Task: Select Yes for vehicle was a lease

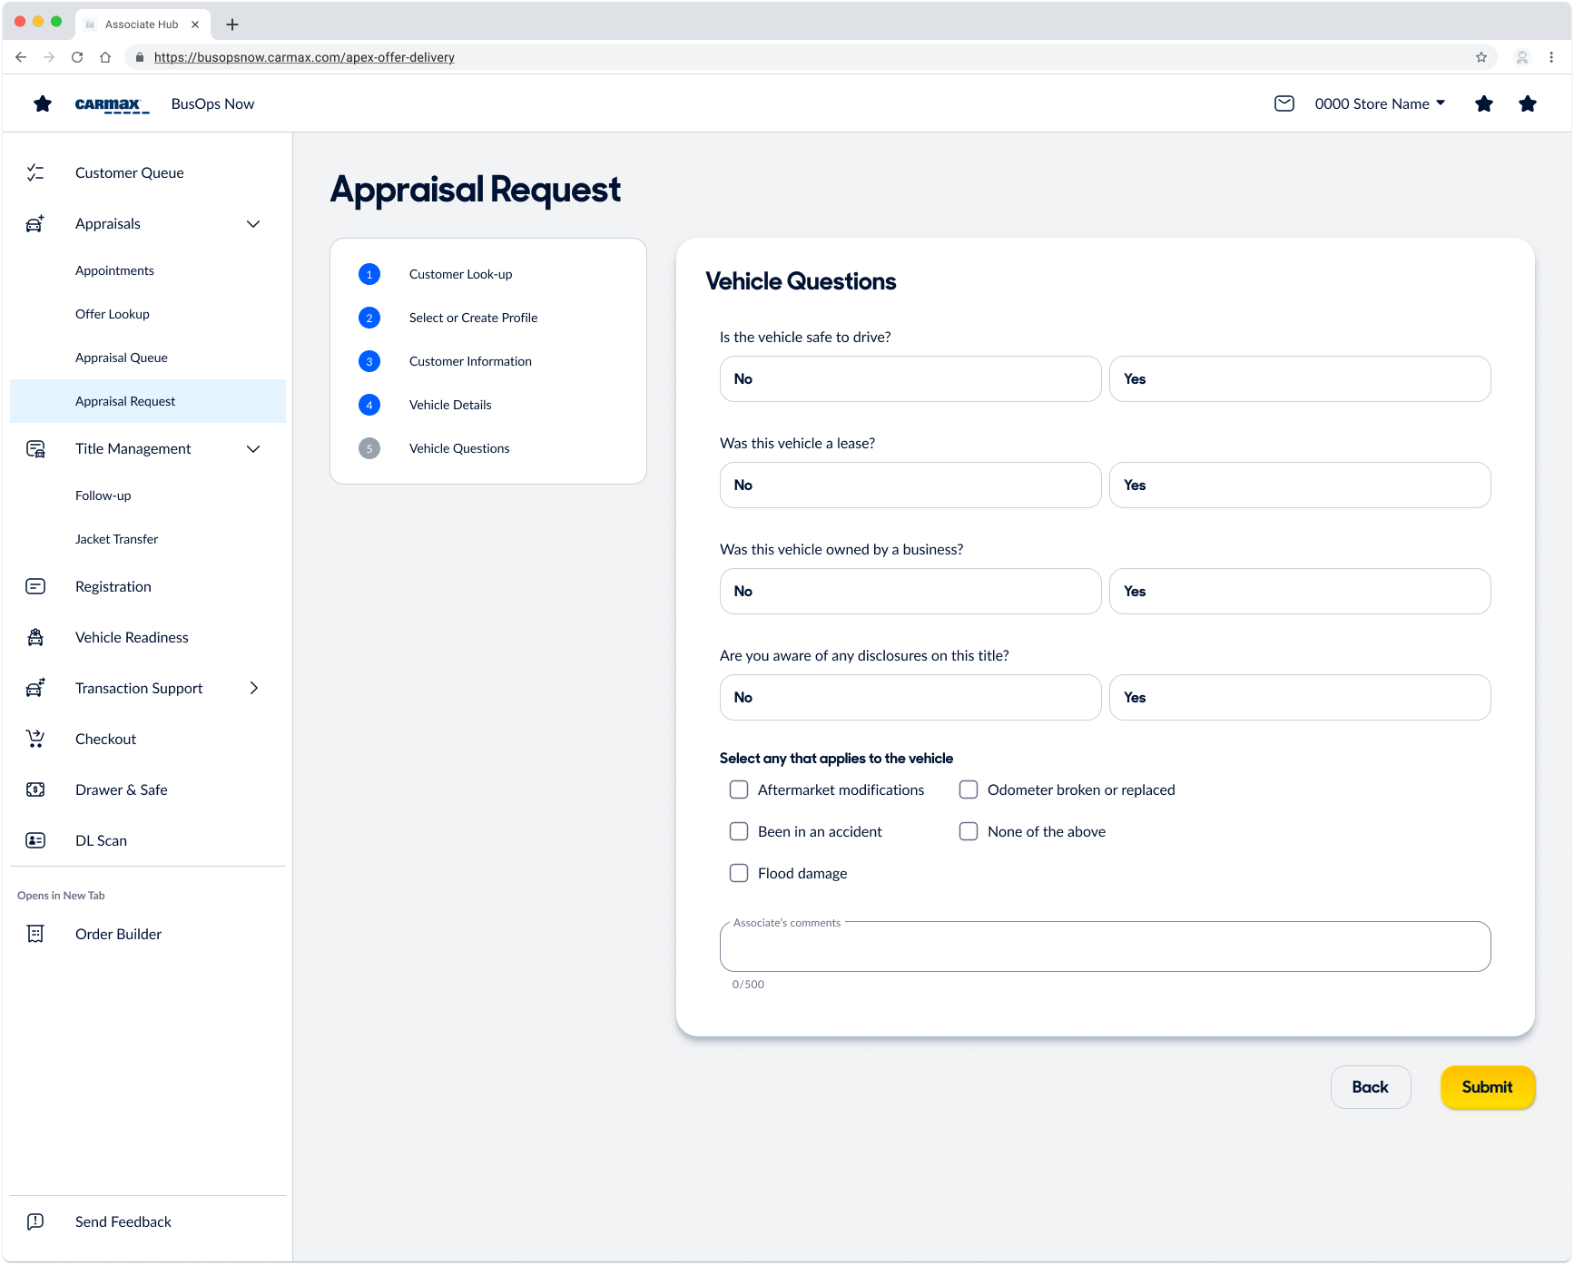Action: pyautogui.click(x=1300, y=485)
